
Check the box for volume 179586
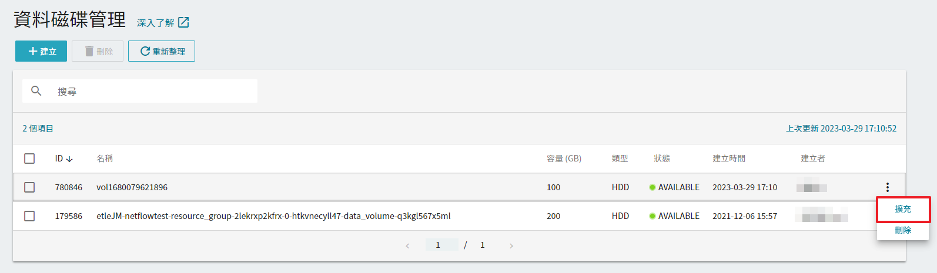pyautogui.click(x=29, y=216)
